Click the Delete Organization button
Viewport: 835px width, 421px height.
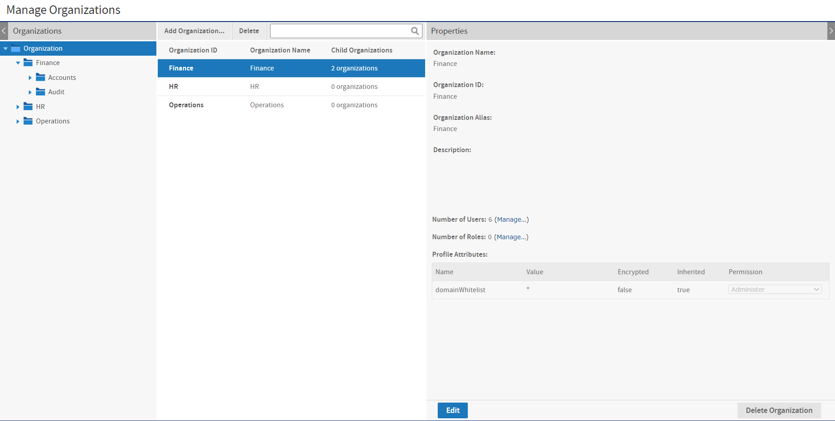[x=779, y=410]
